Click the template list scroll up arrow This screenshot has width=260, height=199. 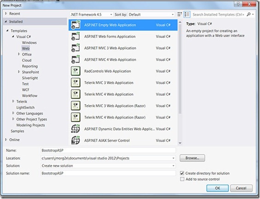coord(180,22)
